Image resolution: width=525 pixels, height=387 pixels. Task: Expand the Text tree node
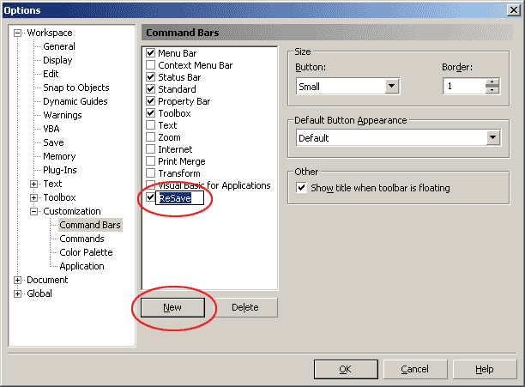click(x=33, y=184)
